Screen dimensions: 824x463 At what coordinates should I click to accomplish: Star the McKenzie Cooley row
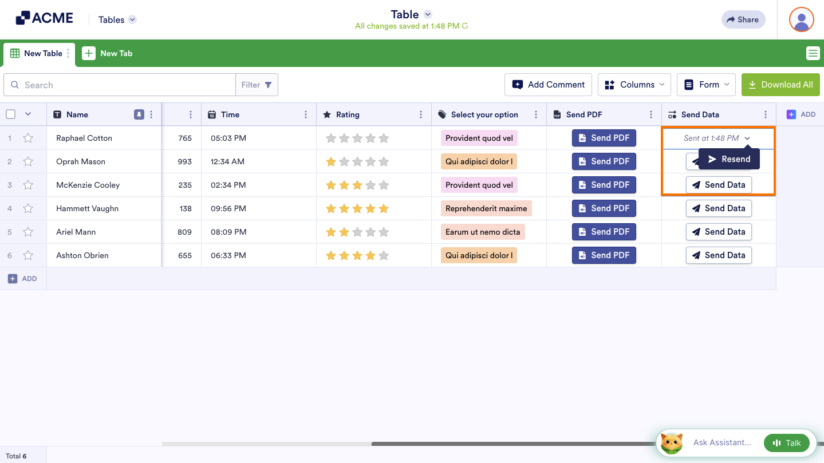tap(28, 185)
